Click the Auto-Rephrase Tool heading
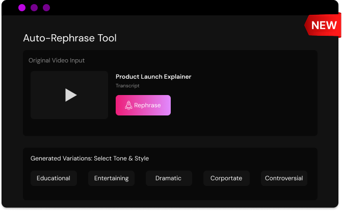Viewport: 342px width, 211px height. click(x=70, y=38)
